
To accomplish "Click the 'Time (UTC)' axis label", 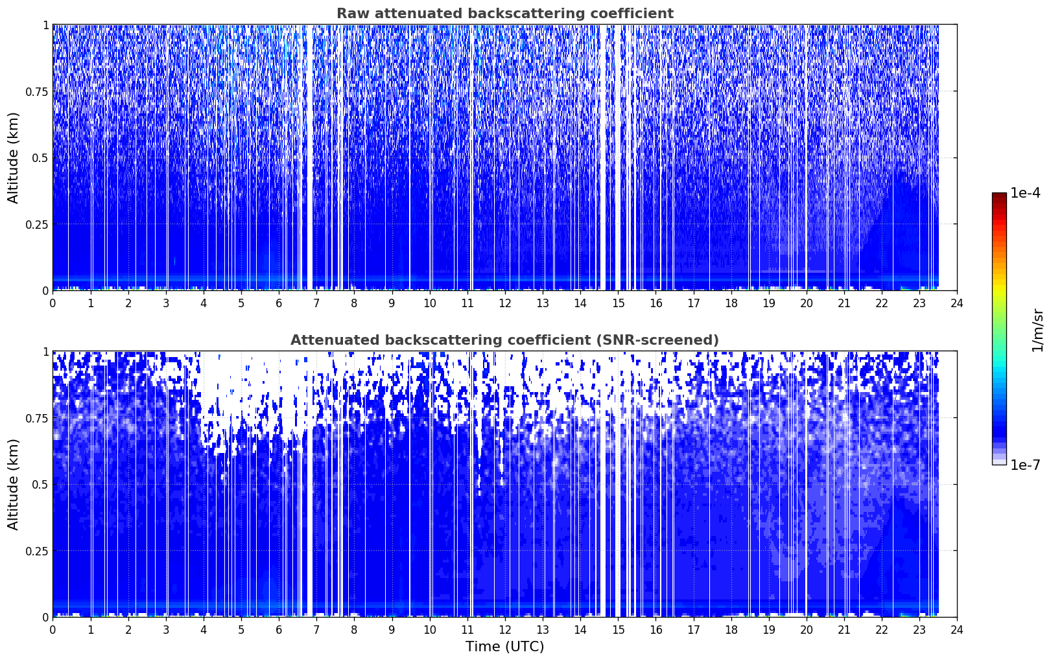I will coord(504,647).
